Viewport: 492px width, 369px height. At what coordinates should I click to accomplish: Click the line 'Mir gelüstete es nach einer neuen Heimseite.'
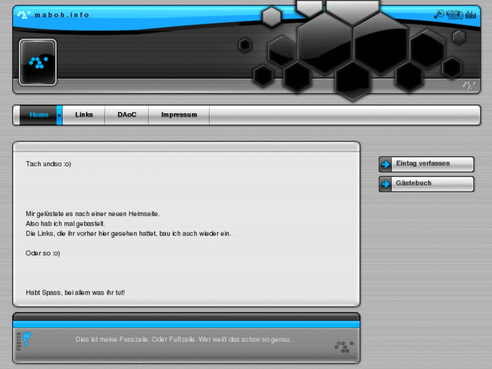click(93, 214)
